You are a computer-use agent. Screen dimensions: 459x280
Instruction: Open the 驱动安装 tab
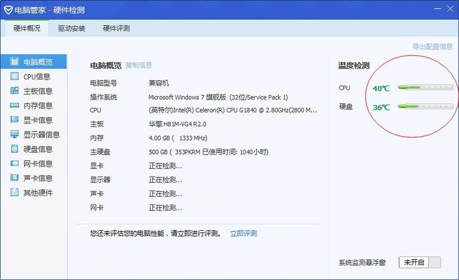point(71,28)
